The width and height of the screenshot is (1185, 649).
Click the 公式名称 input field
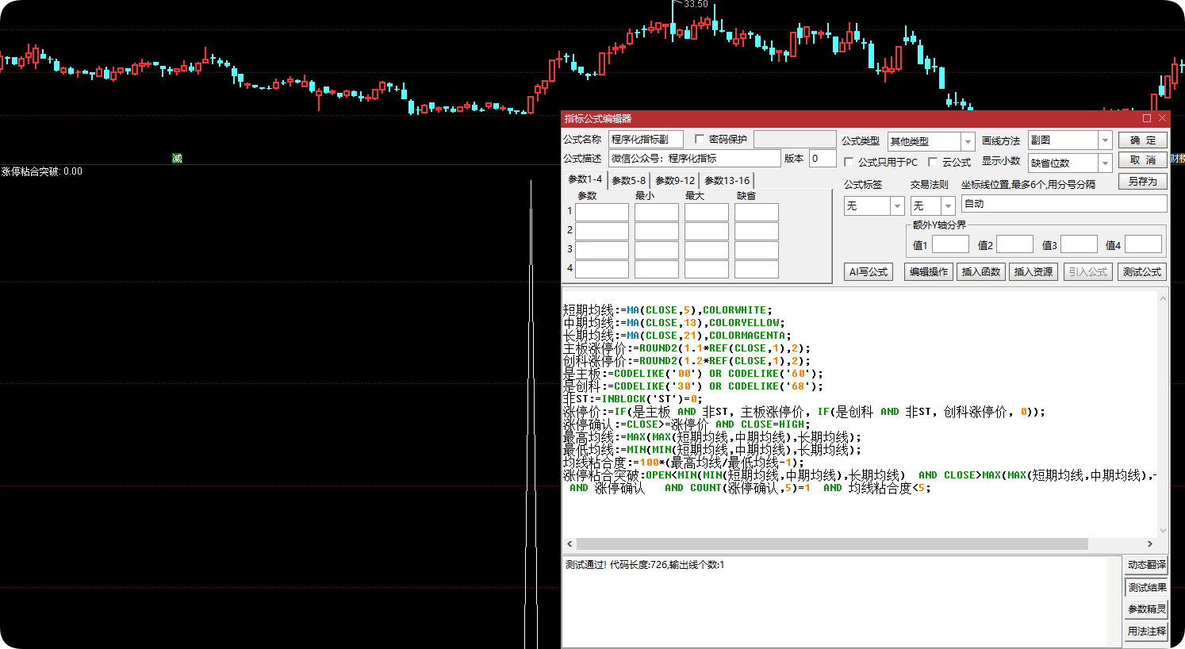[x=646, y=140]
